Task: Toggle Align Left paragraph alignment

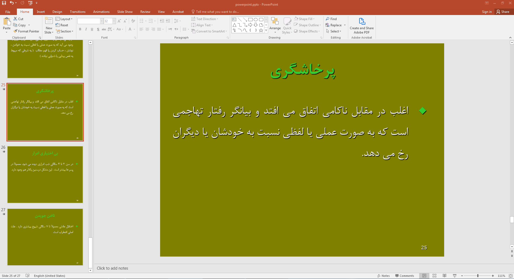Action: 141,29
